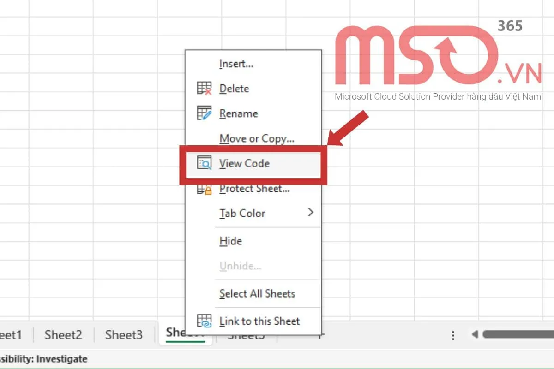The width and height of the screenshot is (554, 369).
Task: Open the Sheet2 tab
Action: coord(63,335)
